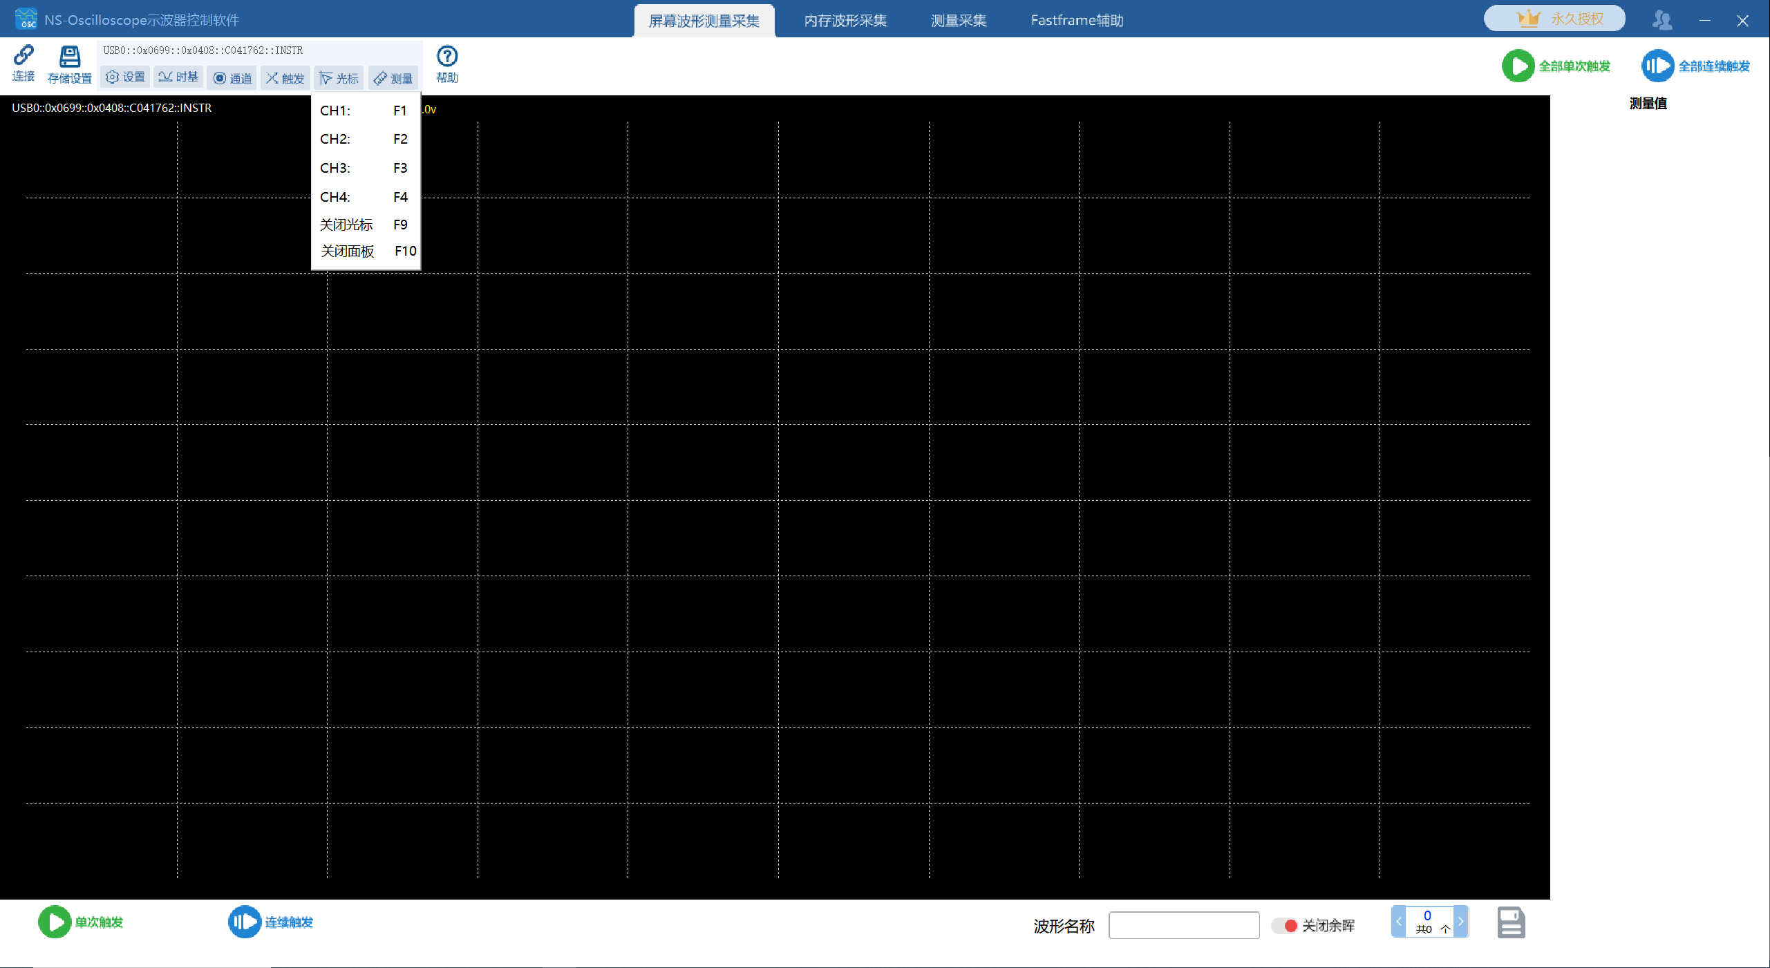Click the 连接 link icon

click(23, 56)
